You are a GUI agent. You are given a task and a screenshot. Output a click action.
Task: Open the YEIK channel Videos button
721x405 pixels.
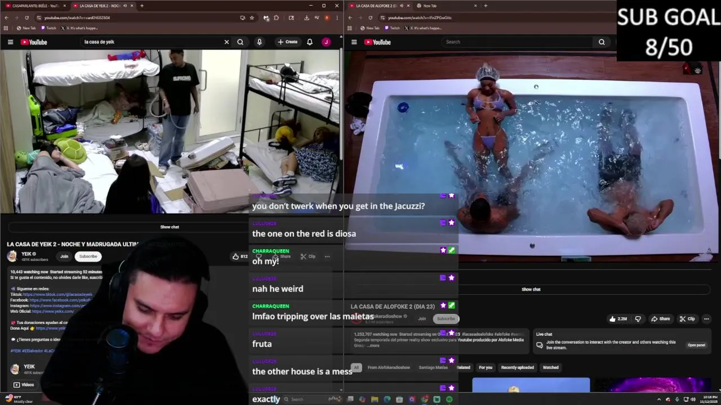point(24,385)
